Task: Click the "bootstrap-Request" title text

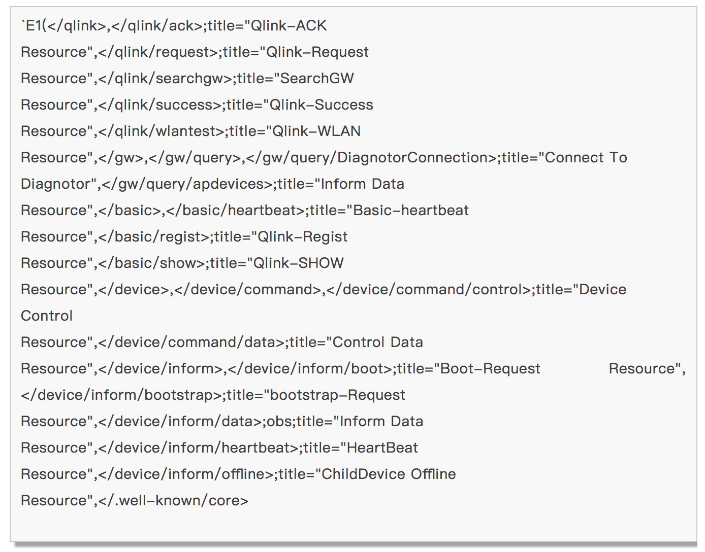Action: (x=337, y=395)
